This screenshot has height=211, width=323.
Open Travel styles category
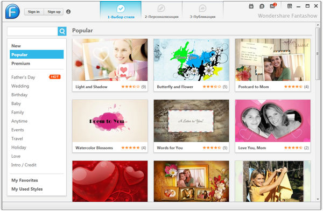point(17,139)
